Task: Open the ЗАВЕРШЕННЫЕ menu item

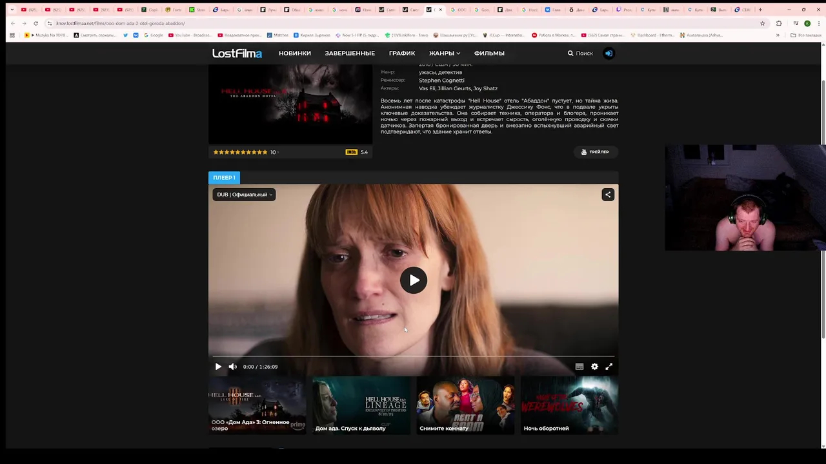Action: click(350, 53)
